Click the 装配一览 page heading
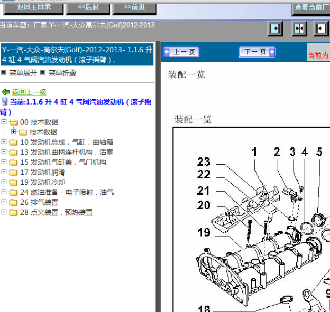Viewport: 330px width, 312px height. 186,74
